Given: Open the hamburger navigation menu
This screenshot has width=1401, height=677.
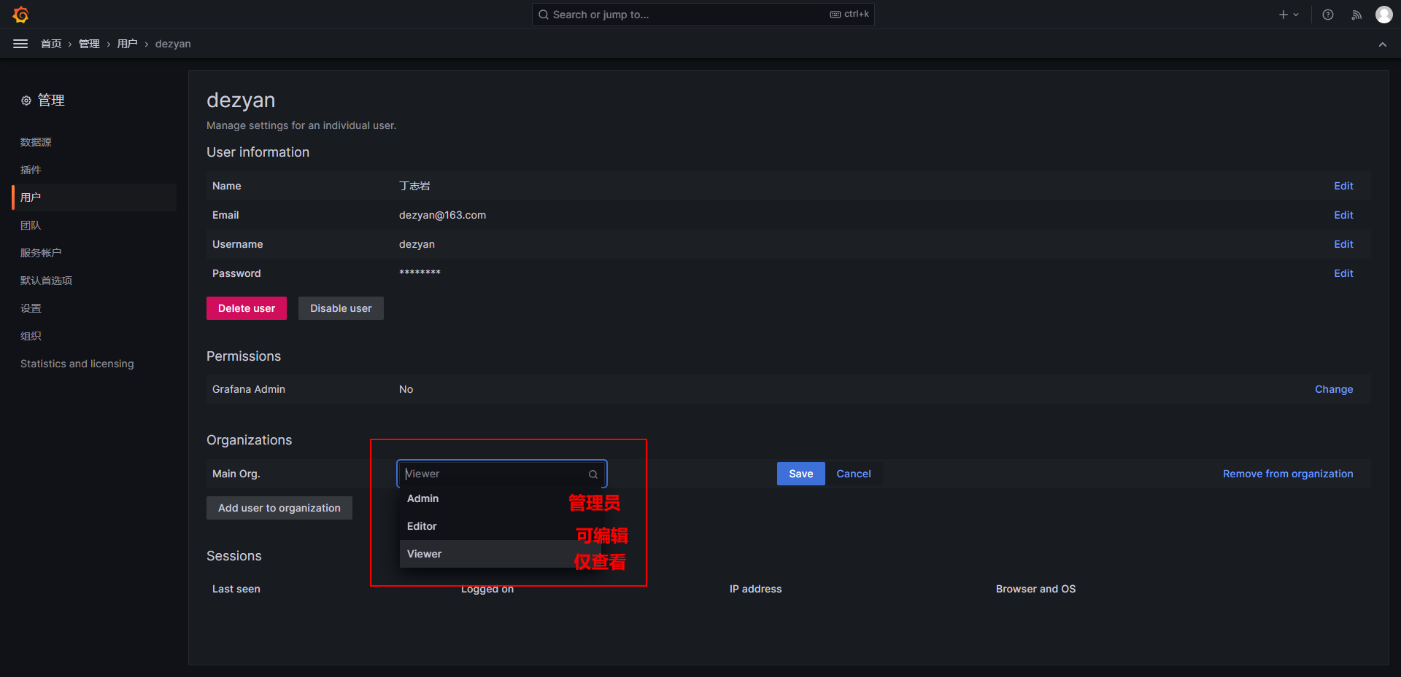Looking at the screenshot, I should (20, 44).
